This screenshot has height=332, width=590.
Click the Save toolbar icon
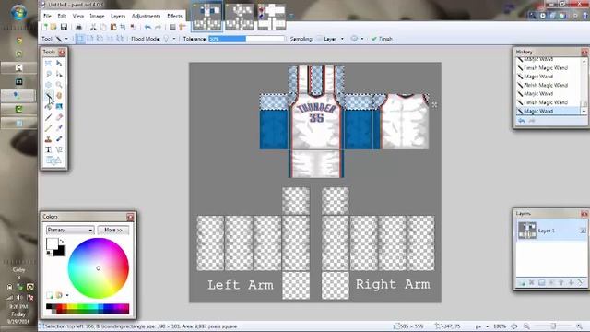64,27
